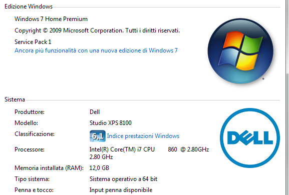Click the Edizione Windows section heading

pyautogui.click(x=29, y=6)
